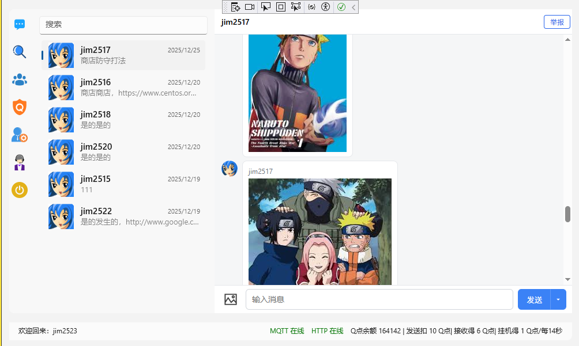The width and height of the screenshot is (579, 346).
Task: Open user settings icon with gear
Action: pyautogui.click(x=20, y=135)
